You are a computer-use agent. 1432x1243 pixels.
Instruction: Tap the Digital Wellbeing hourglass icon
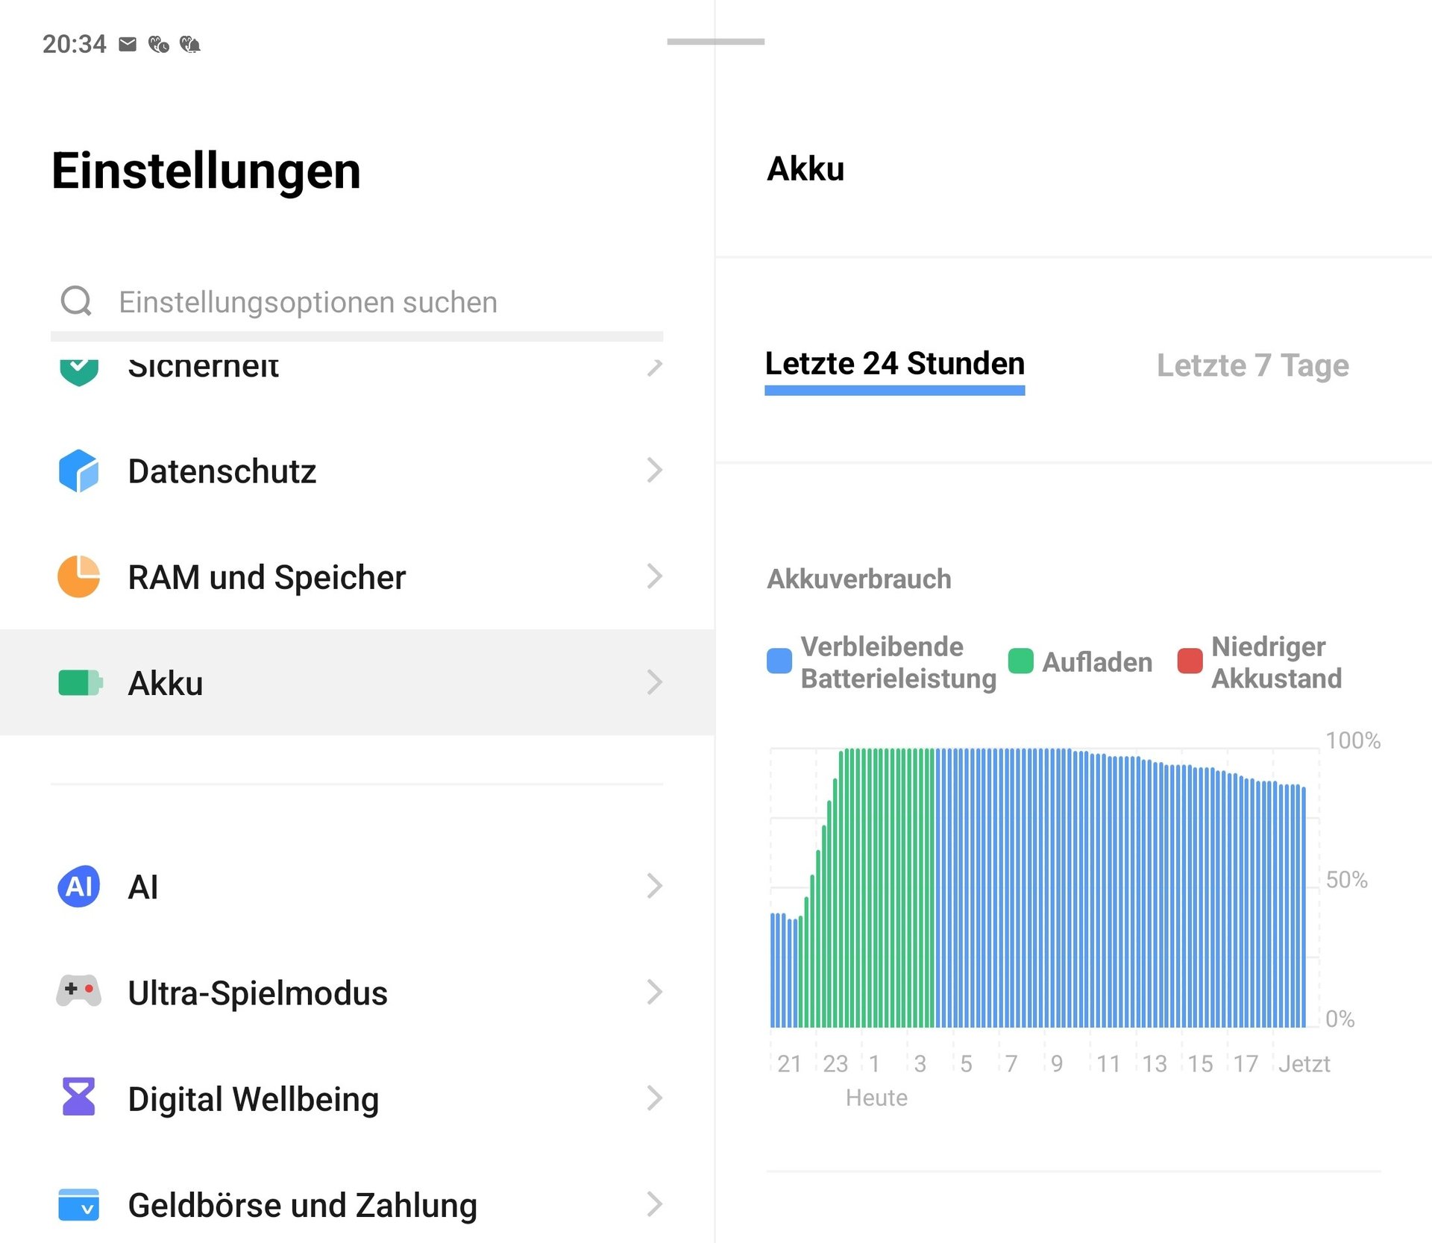tap(78, 1097)
